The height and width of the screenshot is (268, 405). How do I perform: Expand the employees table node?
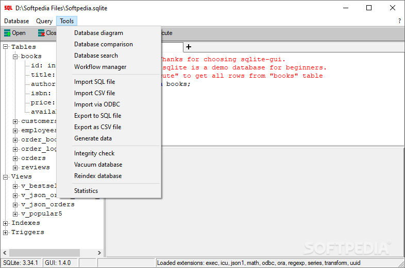point(15,131)
